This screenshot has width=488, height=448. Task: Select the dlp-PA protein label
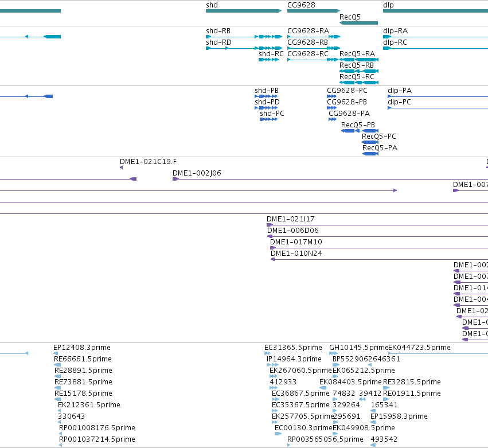(x=400, y=91)
